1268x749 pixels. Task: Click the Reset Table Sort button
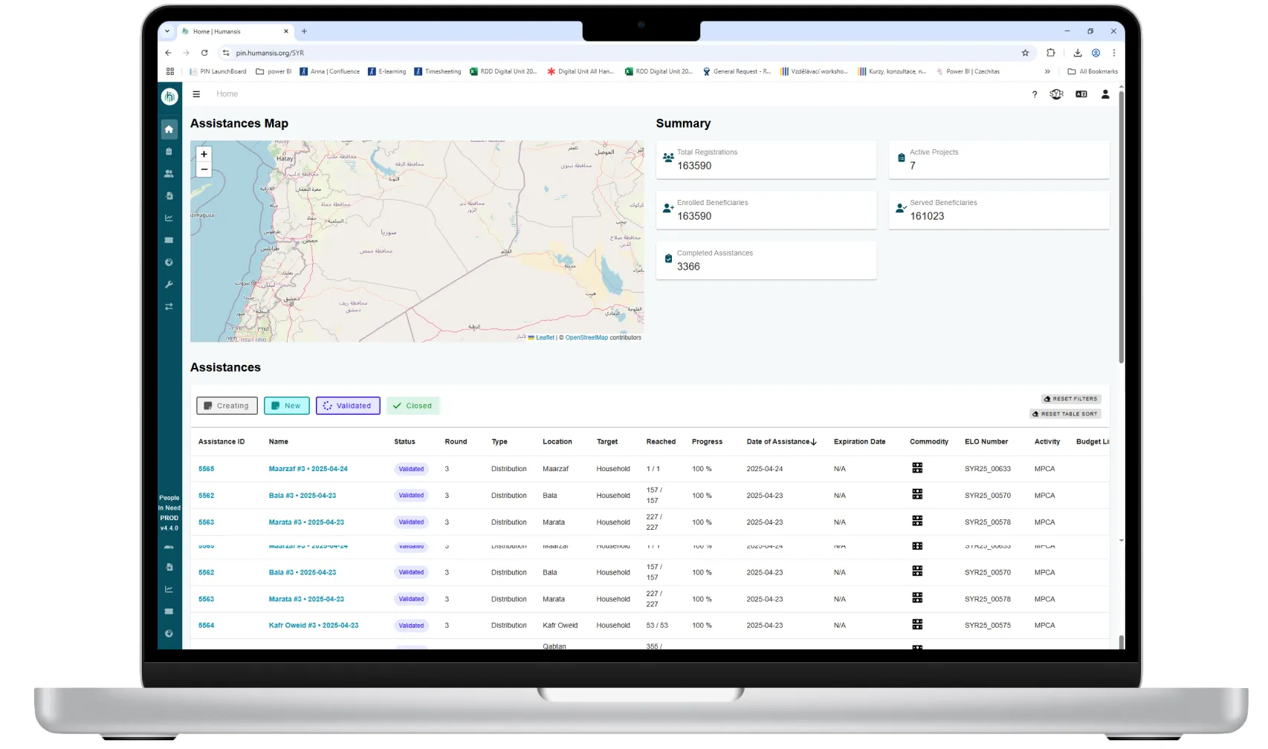point(1065,414)
